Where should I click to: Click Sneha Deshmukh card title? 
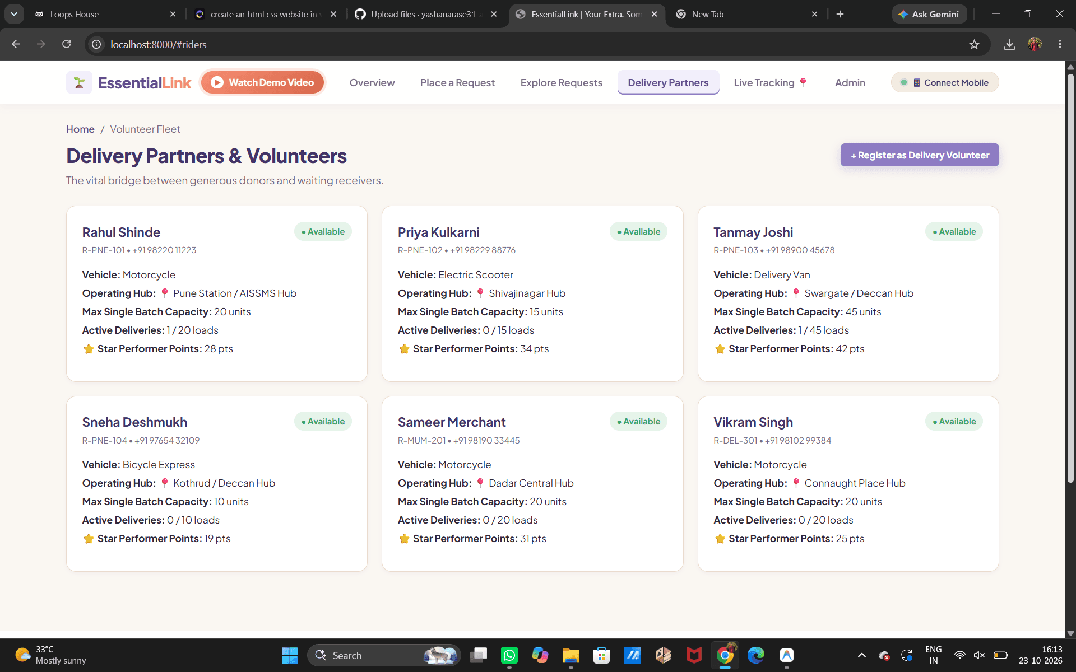point(134,422)
